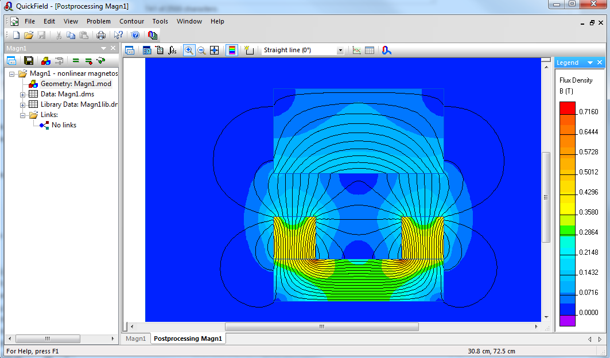Screen dimensions: 610x358
Task: Click the Zoom to Fit icon
Action: pyautogui.click(x=215, y=50)
